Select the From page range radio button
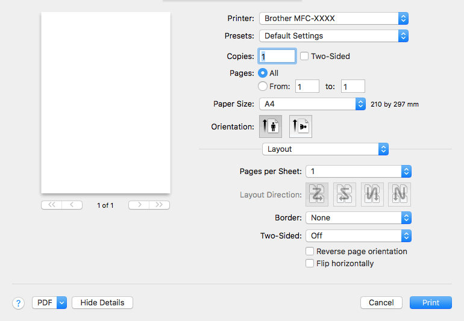The height and width of the screenshot is (321, 464). [263, 86]
